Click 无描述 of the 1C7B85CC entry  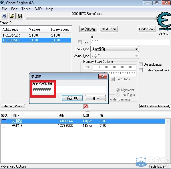click(17, 126)
